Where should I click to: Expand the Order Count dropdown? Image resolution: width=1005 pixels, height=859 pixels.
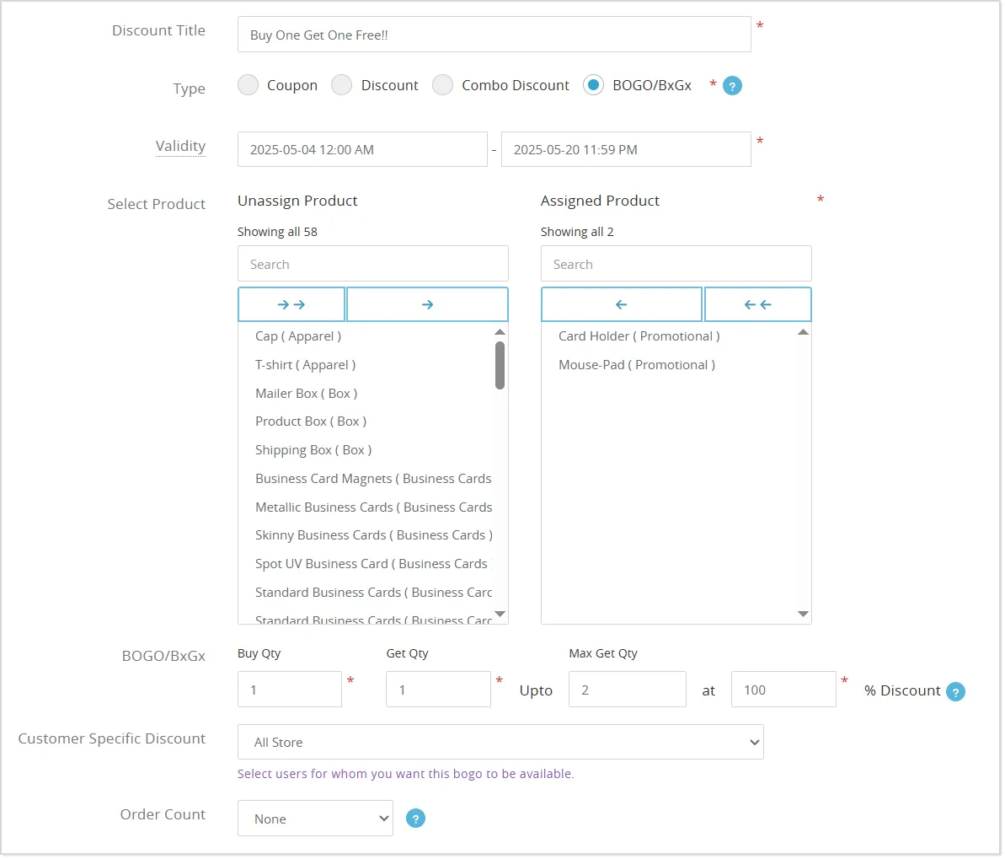tap(315, 819)
